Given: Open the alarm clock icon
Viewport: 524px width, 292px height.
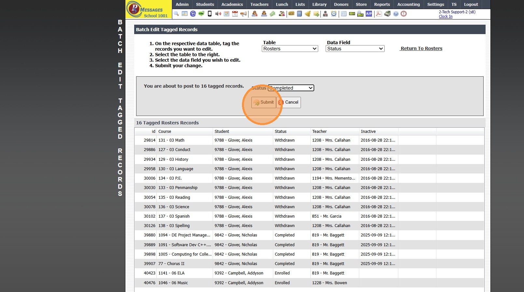Looking at the screenshot, I should pyautogui.click(x=334, y=14).
